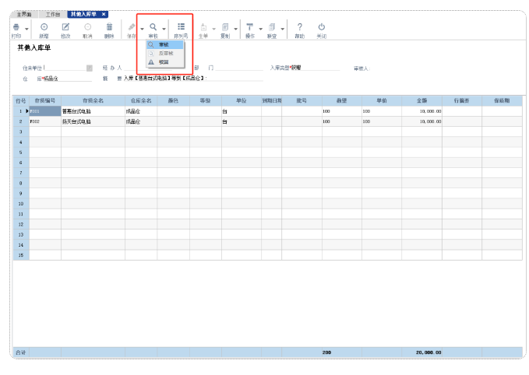Click the 打印 (print) toolbar icon

click(16, 27)
